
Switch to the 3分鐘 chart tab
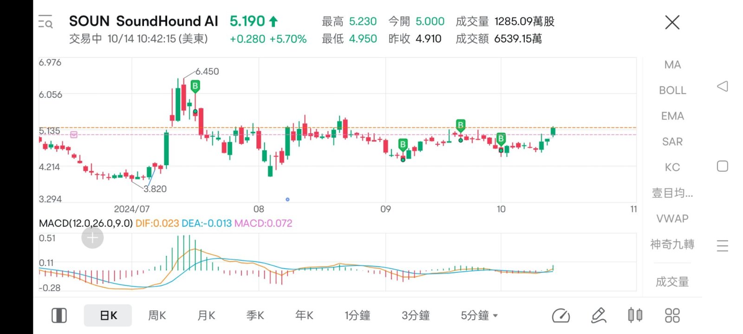click(416, 315)
